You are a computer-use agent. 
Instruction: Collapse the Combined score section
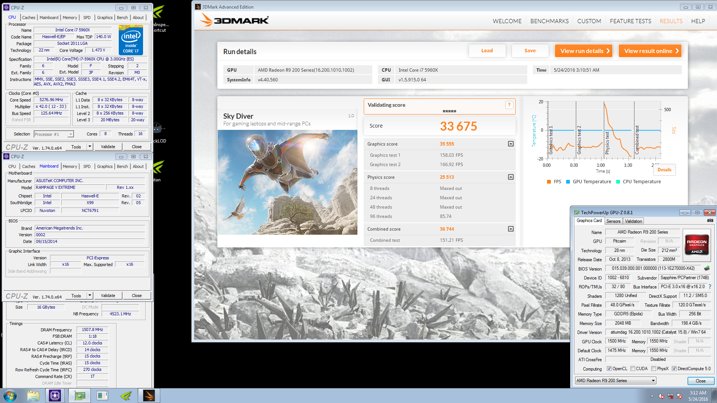510,229
